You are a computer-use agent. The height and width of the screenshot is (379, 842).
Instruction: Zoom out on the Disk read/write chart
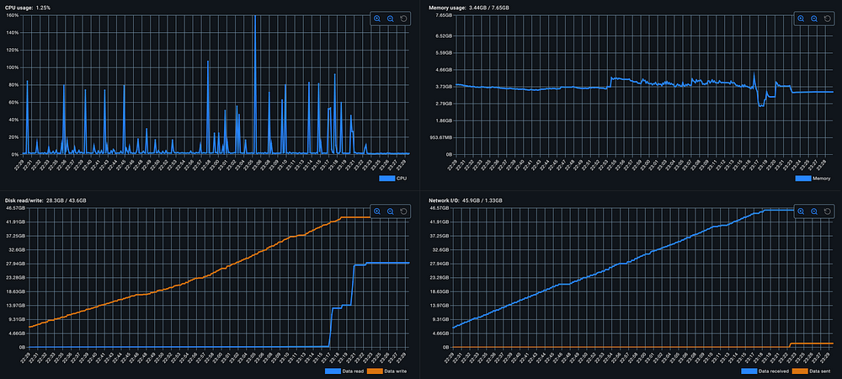pos(391,211)
